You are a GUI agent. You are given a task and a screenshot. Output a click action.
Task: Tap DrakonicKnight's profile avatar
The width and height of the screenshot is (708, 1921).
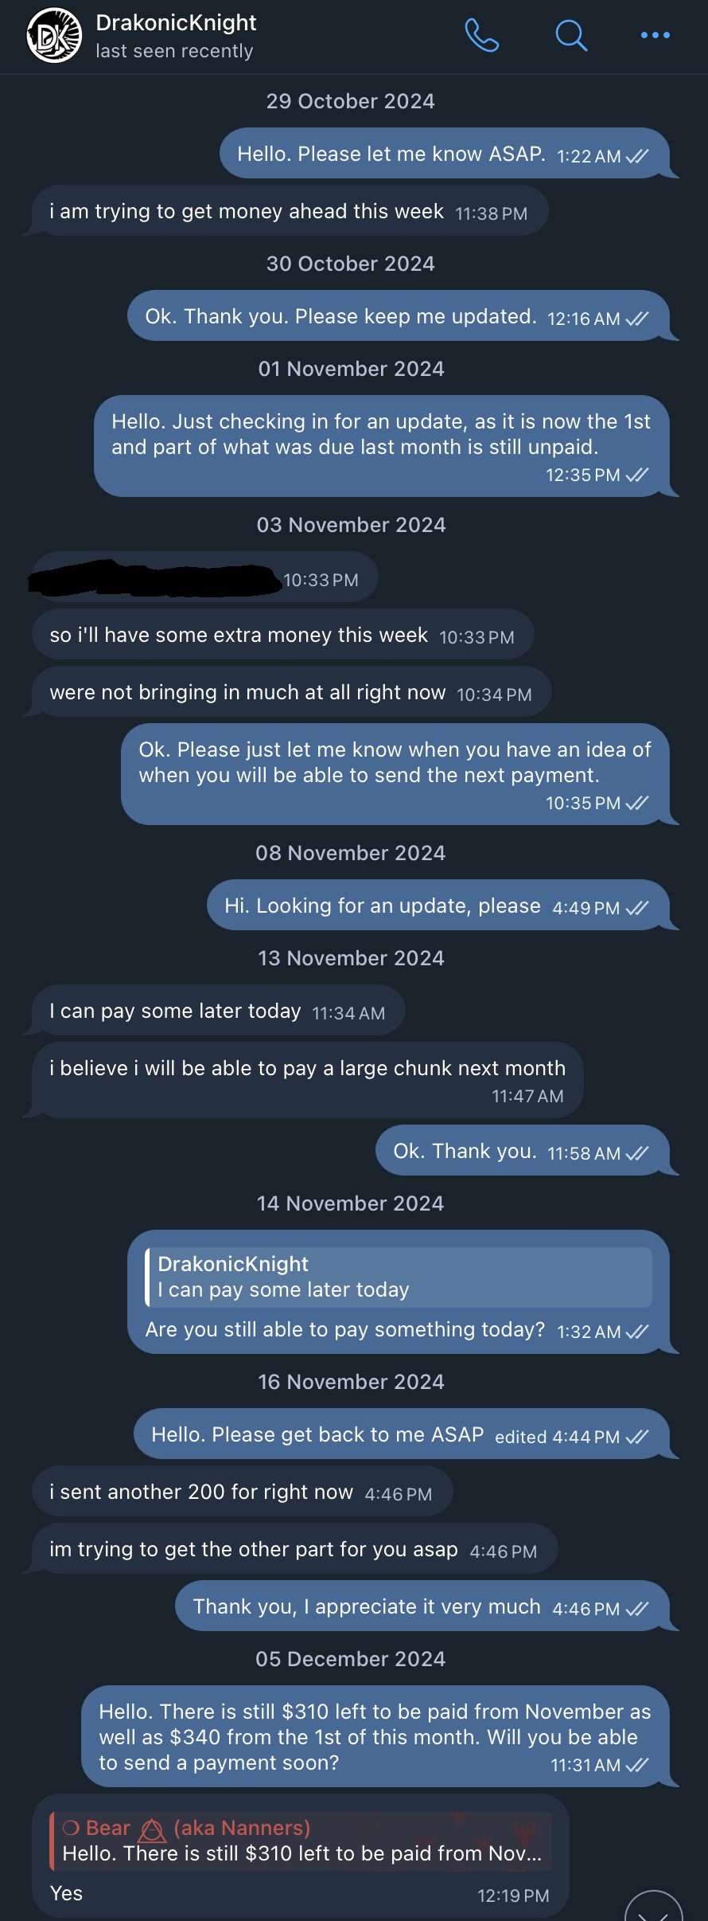tap(54, 36)
